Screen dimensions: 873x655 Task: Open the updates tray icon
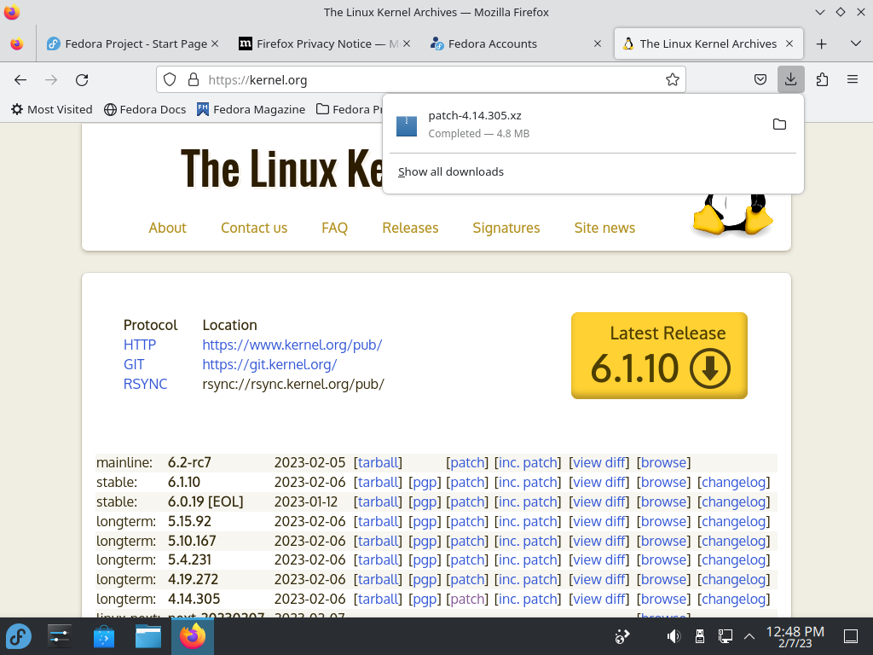pyautogui.click(x=622, y=636)
